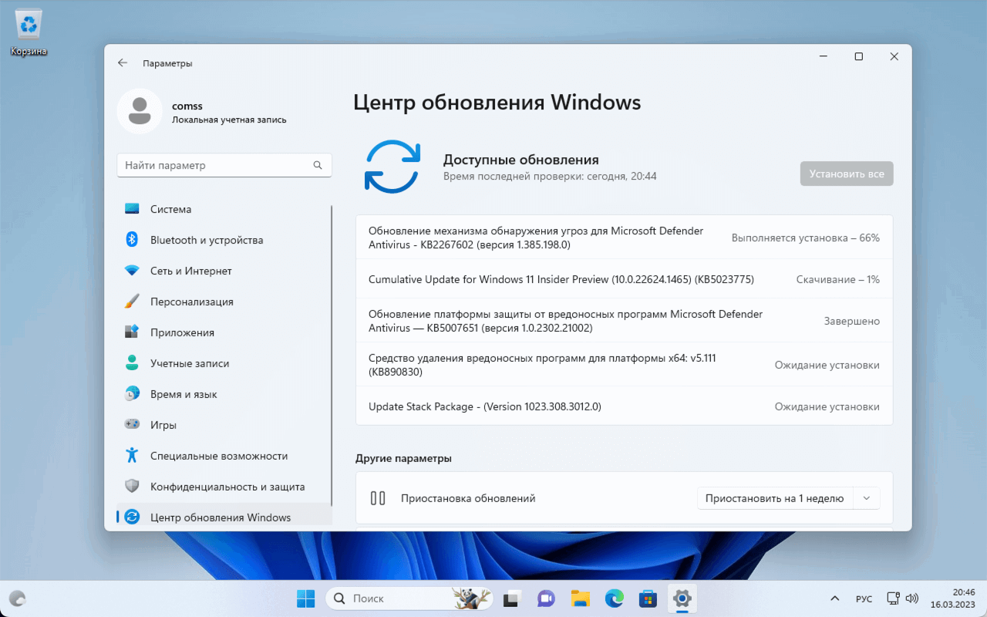This screenshot has width=987, height=617.
Task: Select the KB5007651 Defender platform update
Action: 624,321
